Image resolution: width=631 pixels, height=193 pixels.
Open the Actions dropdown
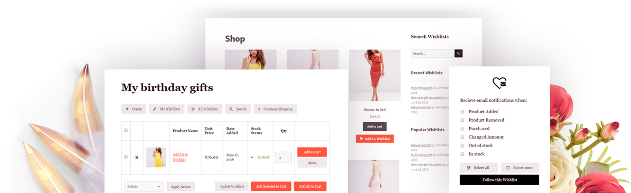pos(144,186)
